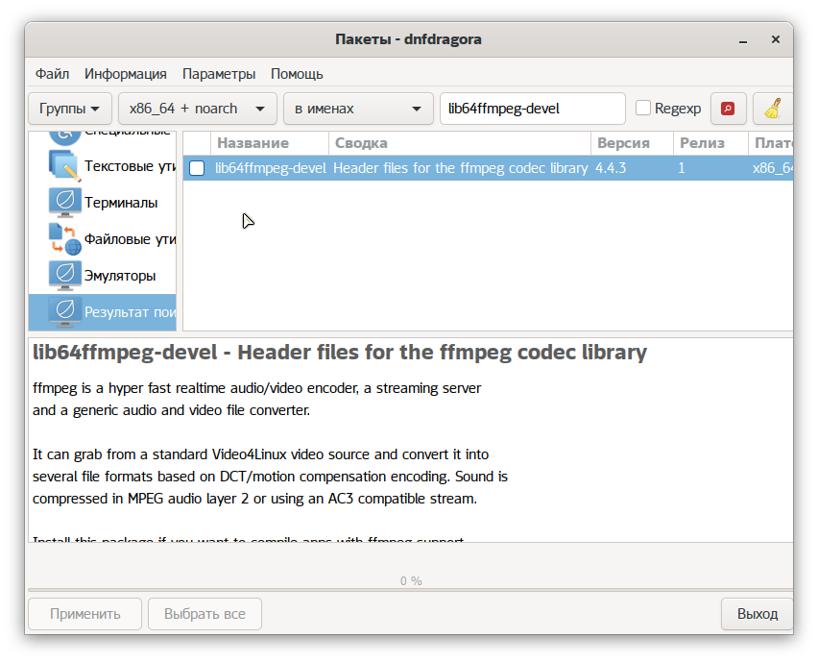This screenshot has height=662, width=818.
Task: Sort by the Сводка column header
Action: point(460,143)
